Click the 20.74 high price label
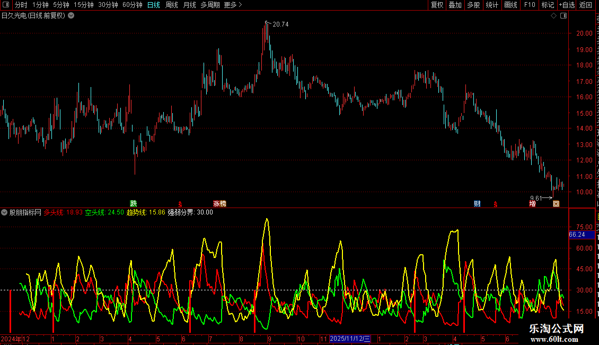This screenshot has height=345, width=599. pos(280,24)
